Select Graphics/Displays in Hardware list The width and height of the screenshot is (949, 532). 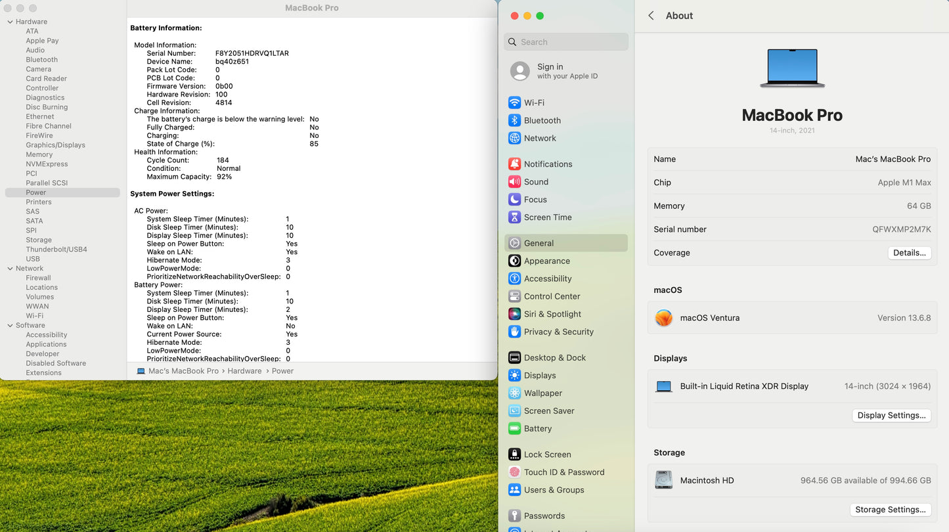[56, 145]
